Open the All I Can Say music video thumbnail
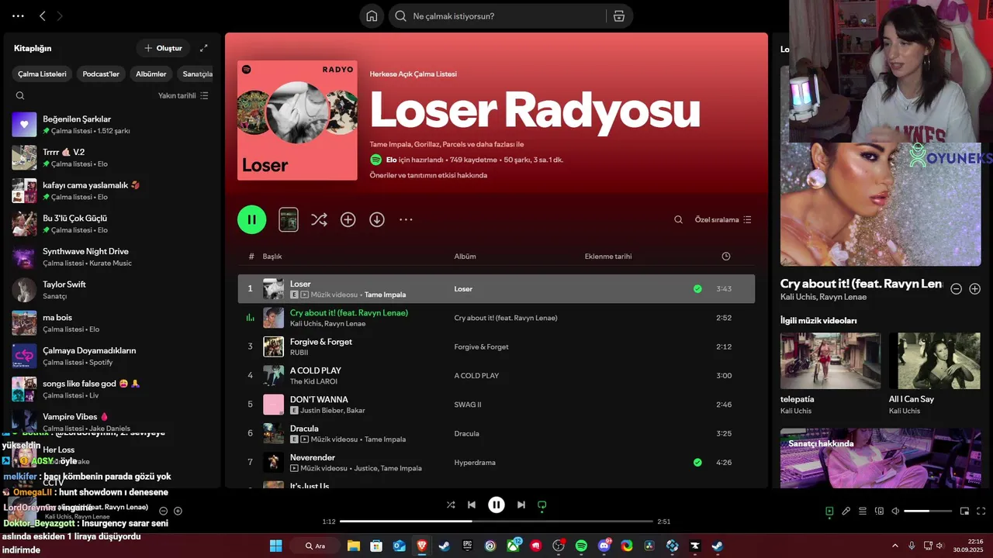993x558 pixels. [935, 361]
